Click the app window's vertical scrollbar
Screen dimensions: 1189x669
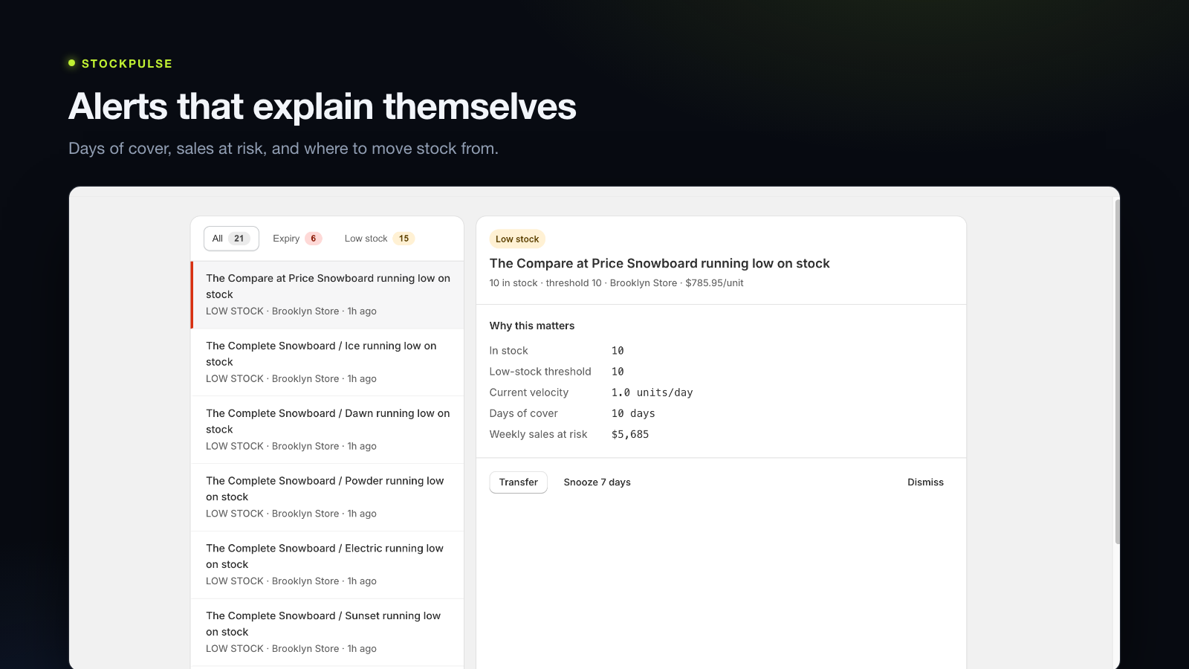1117,372
